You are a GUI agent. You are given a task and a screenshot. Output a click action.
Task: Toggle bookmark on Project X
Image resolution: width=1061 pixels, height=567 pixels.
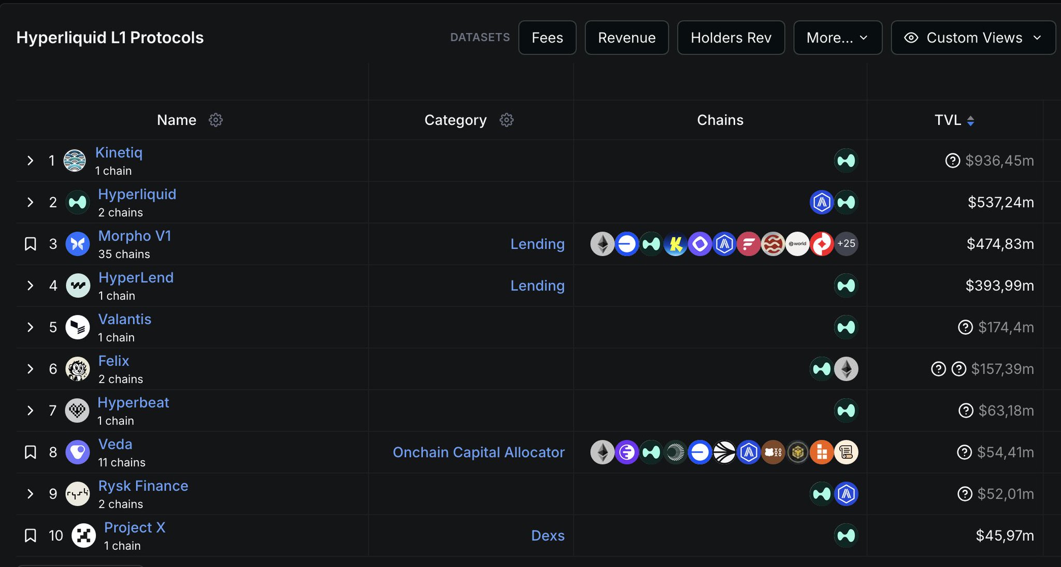[x=31, y=535]
